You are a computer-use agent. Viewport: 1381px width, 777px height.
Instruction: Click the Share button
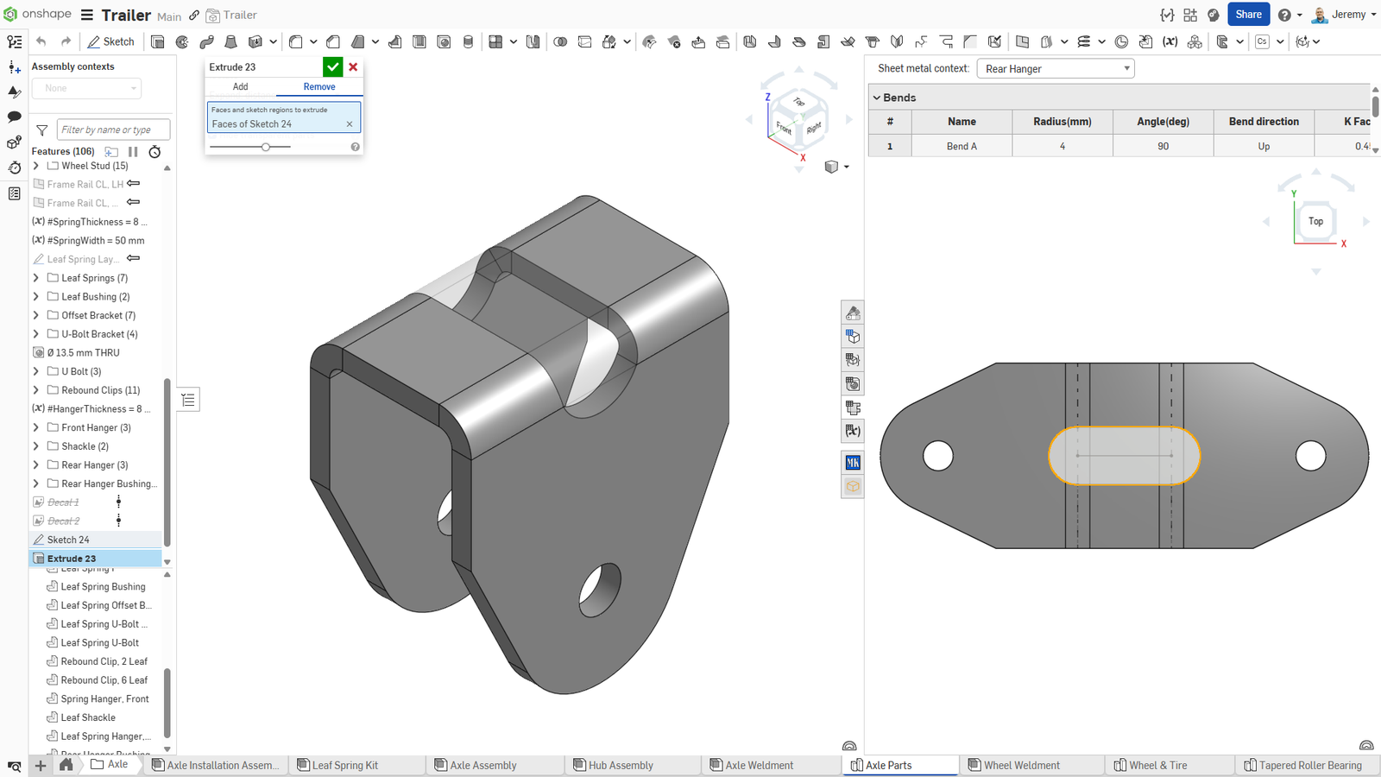(1248, 15)
